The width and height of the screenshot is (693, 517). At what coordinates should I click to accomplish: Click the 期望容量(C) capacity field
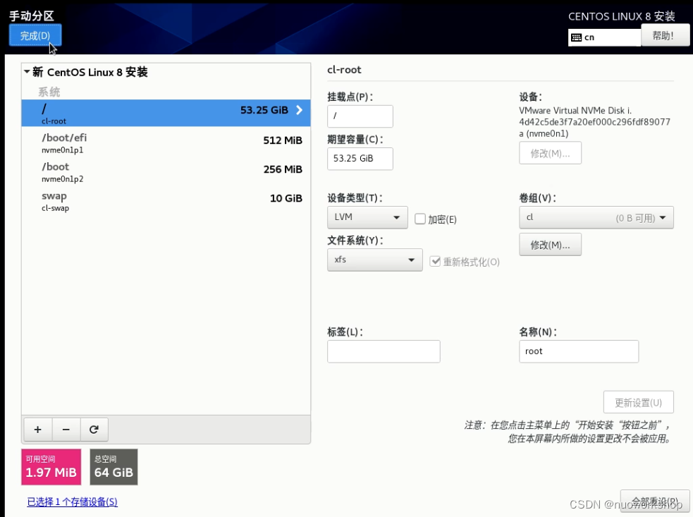point(360,159)
